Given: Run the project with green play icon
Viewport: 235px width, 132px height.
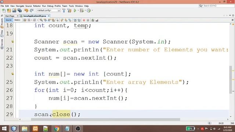Looking at the screenshot, I should 75,11.
